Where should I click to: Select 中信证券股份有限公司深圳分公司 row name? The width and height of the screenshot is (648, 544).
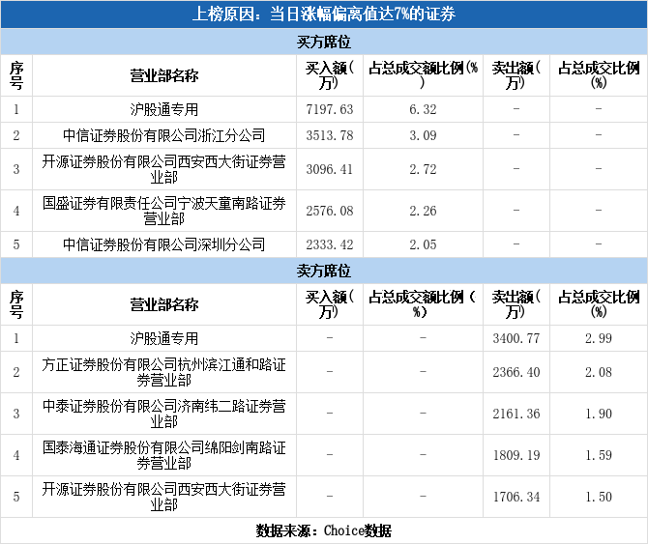pos(164,244)
